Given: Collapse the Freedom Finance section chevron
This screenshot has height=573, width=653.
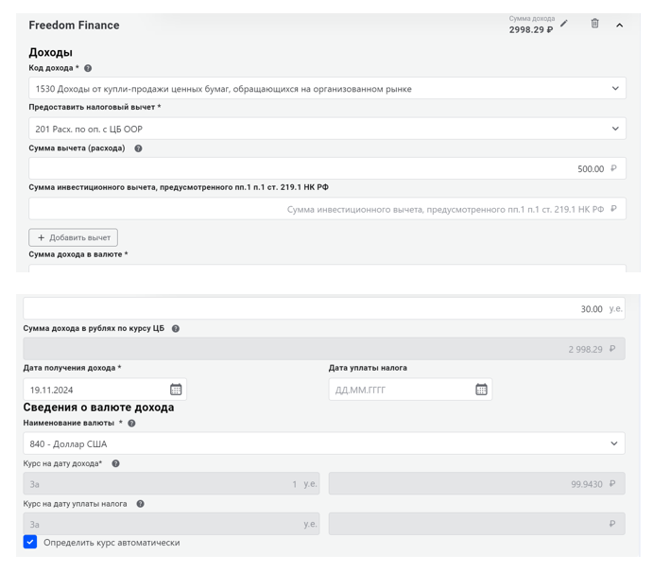Looking at the screenshot, I should (x=620, y=25).
